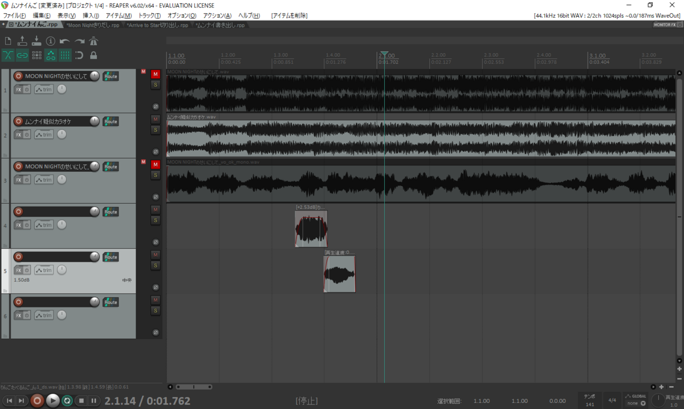Open project settings (info icon)
The image size is (684, 409).
(x=51, y=41)
